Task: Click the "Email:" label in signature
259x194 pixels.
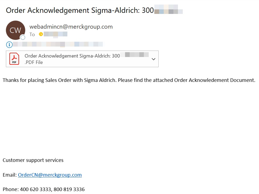Action: [10, 175]
